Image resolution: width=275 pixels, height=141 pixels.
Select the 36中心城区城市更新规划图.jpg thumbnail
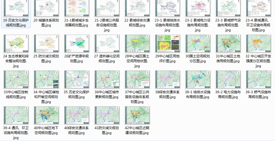pos(106,80)
